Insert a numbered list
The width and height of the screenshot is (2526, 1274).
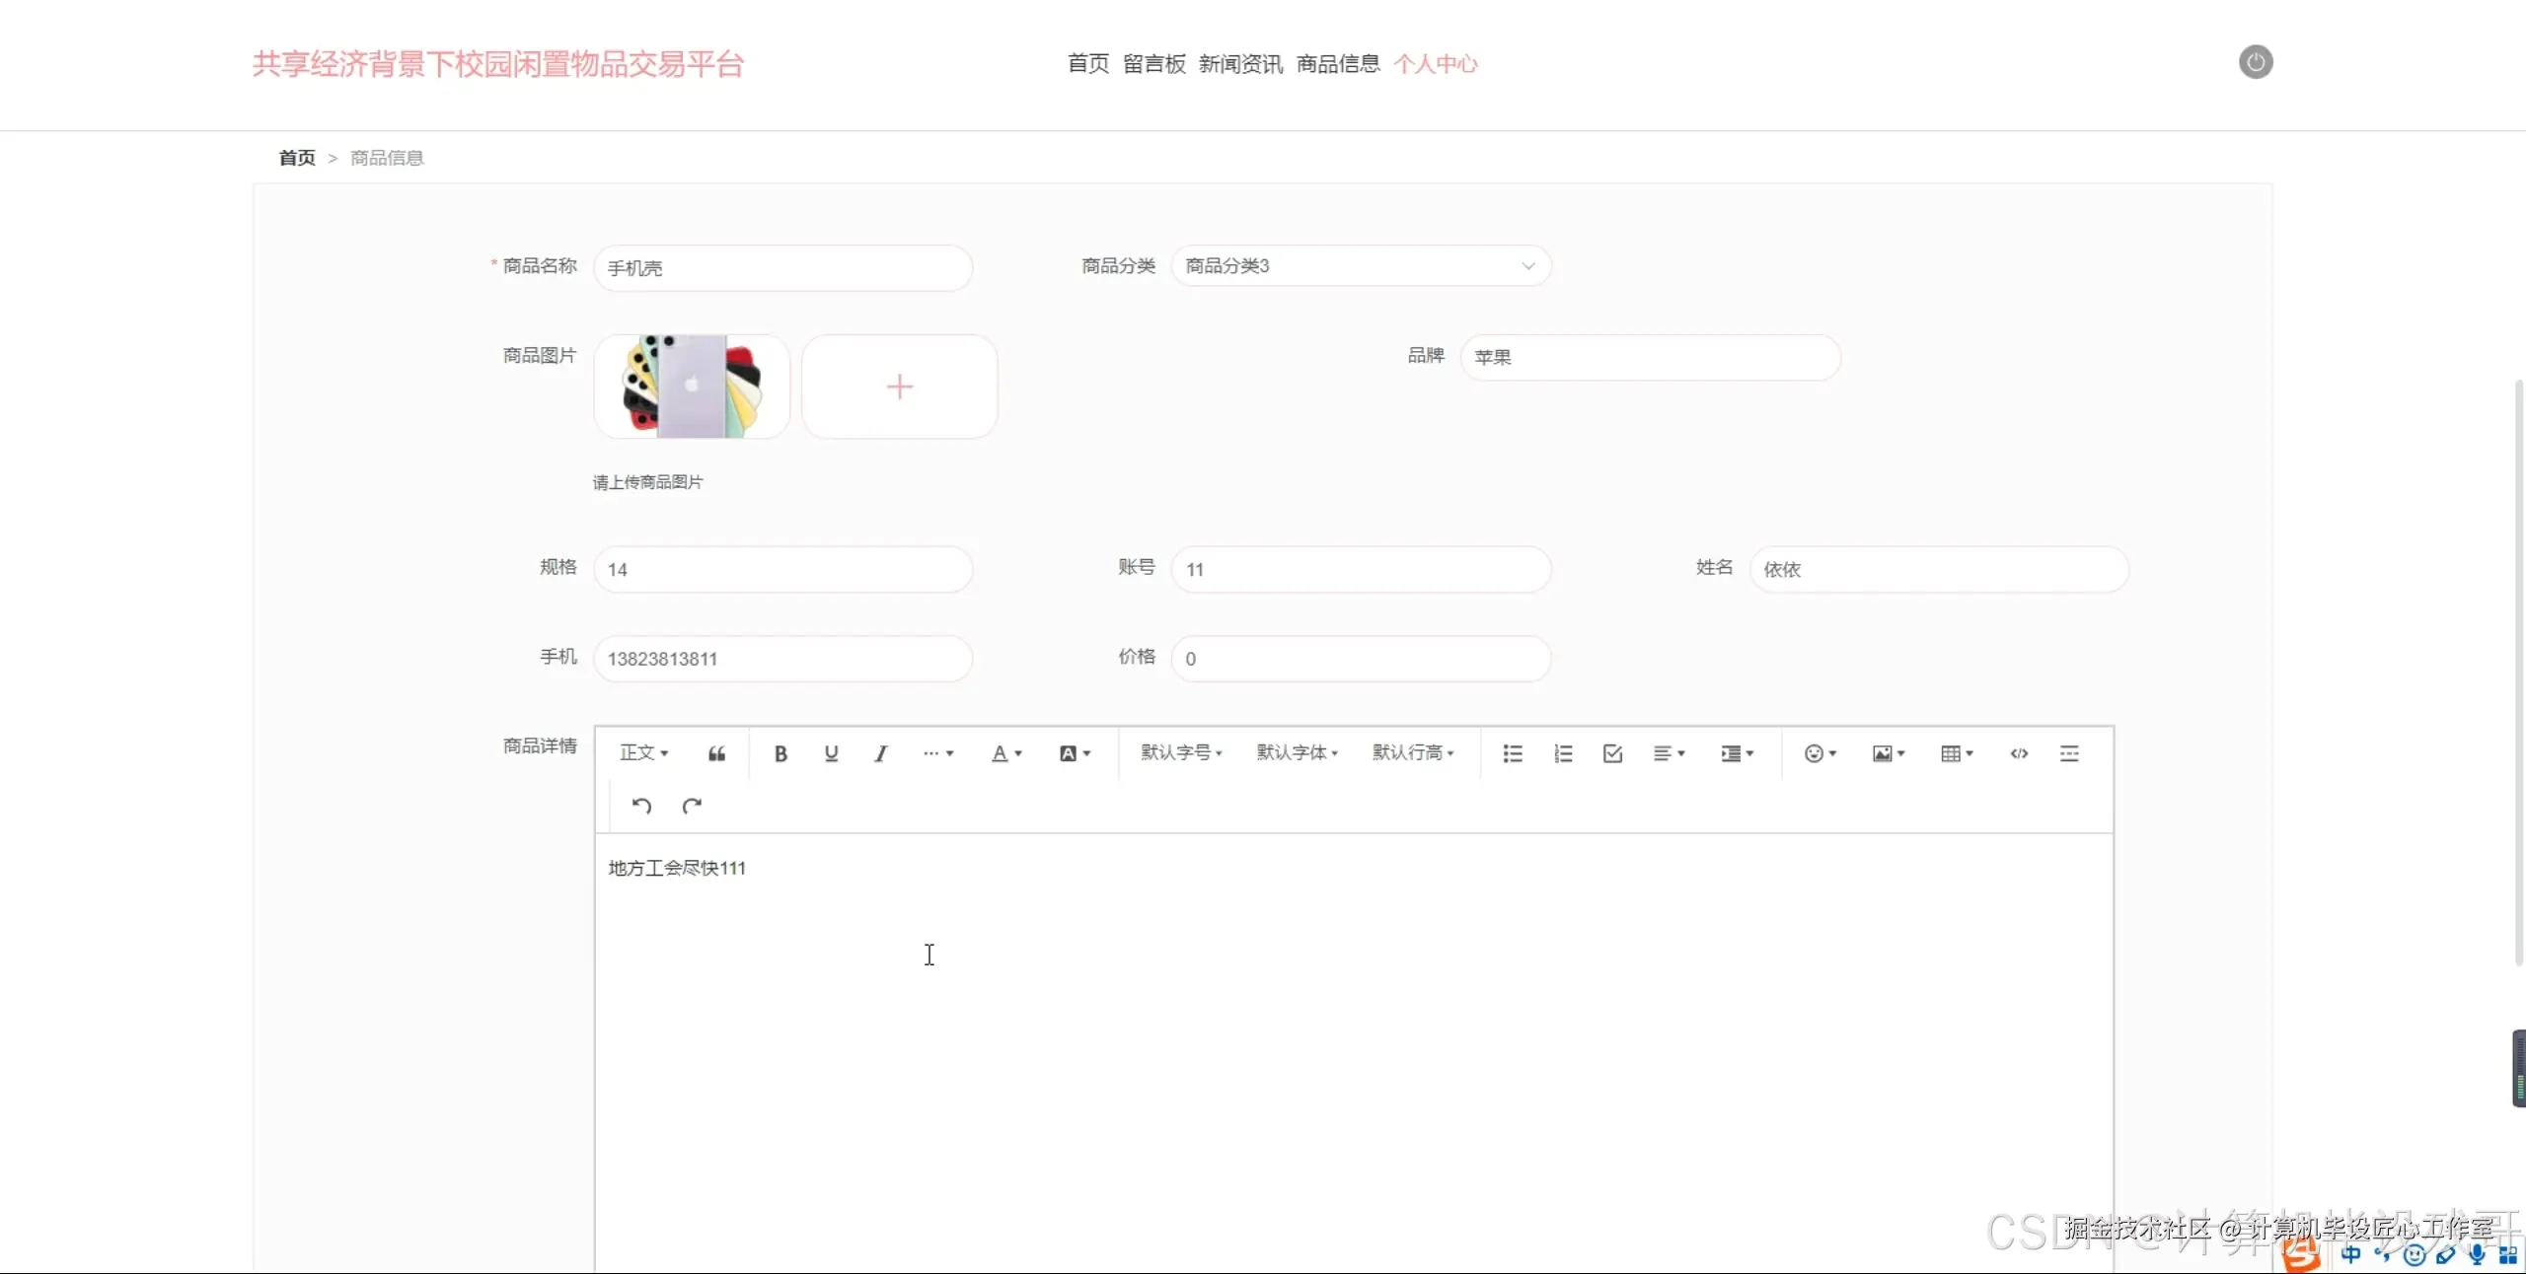click(1563, 753)
